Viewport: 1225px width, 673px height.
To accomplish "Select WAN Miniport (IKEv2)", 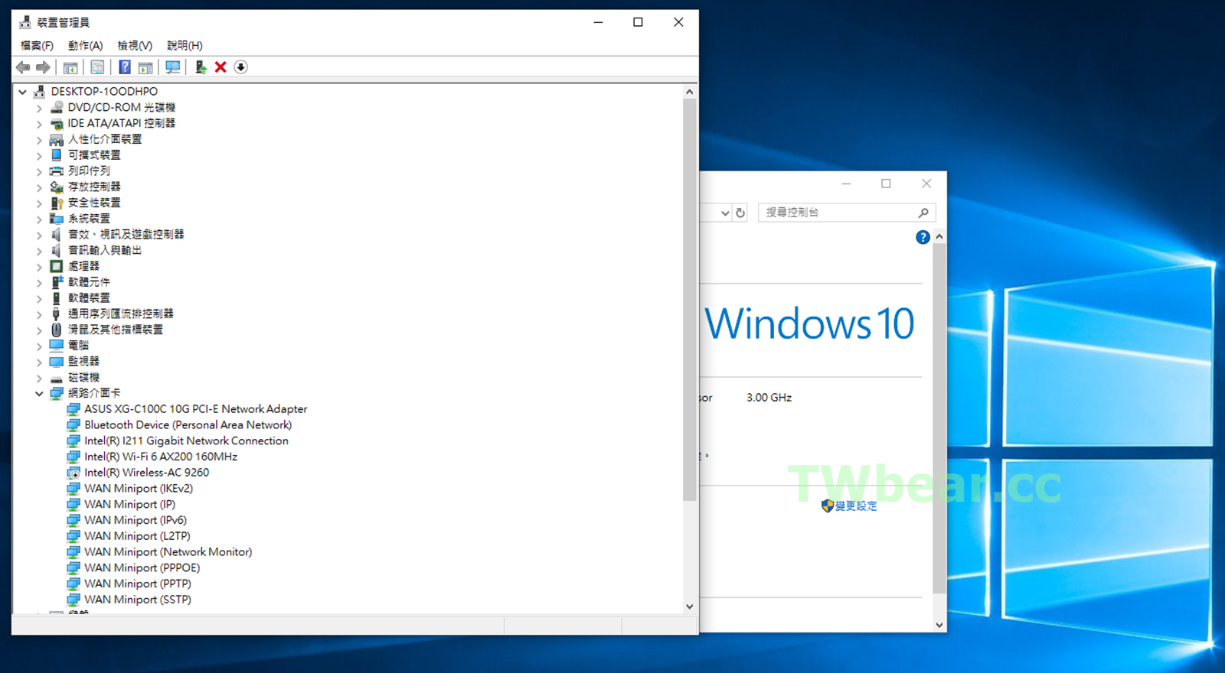I will click(x=139, y=489).
